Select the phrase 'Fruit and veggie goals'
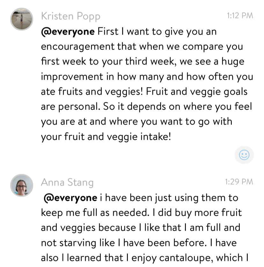Screen dimensions: 264x267 click(x=196, y=92)
